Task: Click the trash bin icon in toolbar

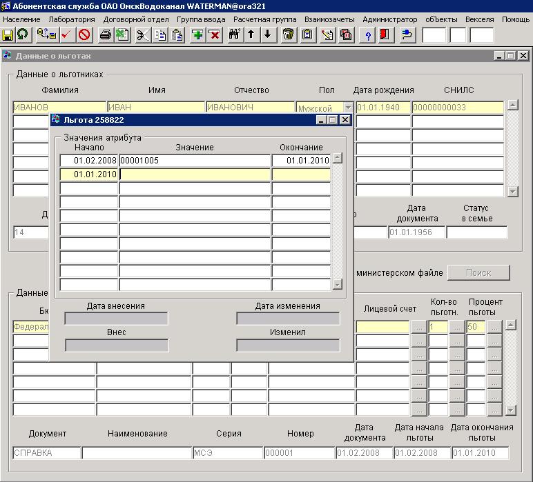Action: [x=289, y=34]
